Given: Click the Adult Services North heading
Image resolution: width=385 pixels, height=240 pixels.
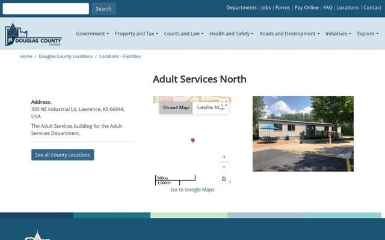Looking at the screenshot, I should (200, 79).
